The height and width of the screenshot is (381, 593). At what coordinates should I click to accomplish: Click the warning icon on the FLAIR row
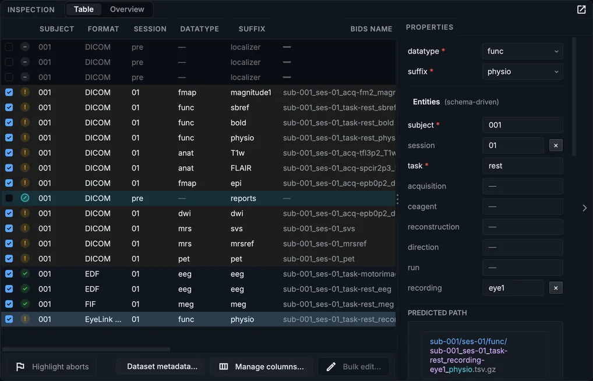[25, 168]
